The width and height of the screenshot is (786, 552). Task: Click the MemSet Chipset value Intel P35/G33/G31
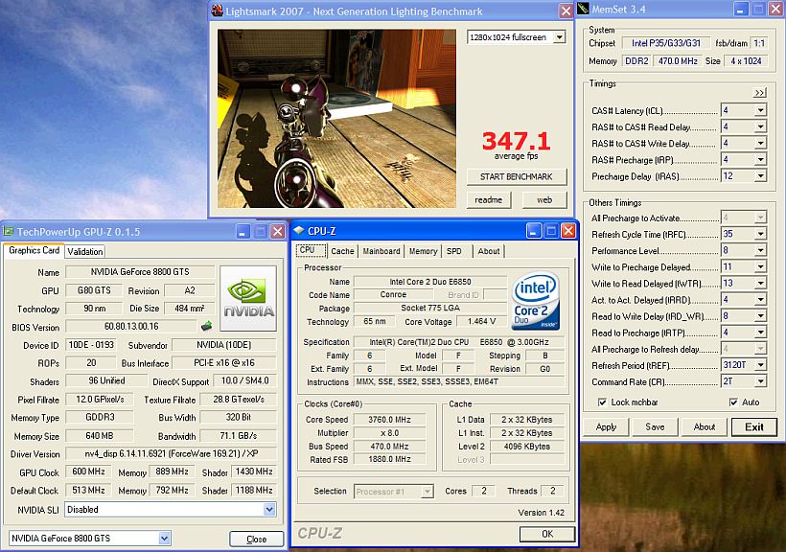pyautogui.click(x=666, y=43)
